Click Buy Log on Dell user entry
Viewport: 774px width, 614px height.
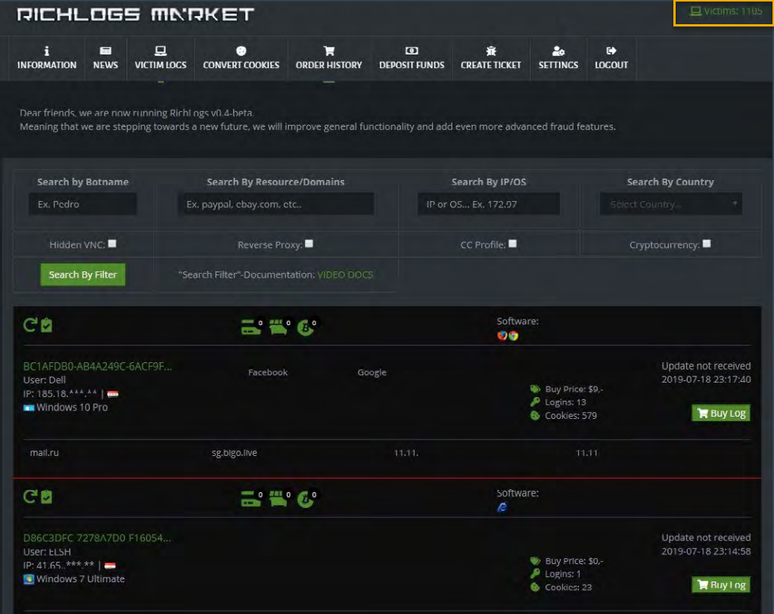tap(721, 414)
